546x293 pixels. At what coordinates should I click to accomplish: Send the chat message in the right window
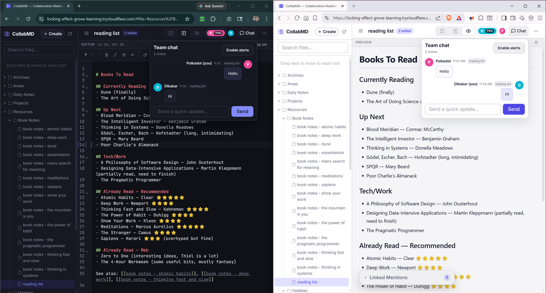pyautogui.click(x=514, y=109)
